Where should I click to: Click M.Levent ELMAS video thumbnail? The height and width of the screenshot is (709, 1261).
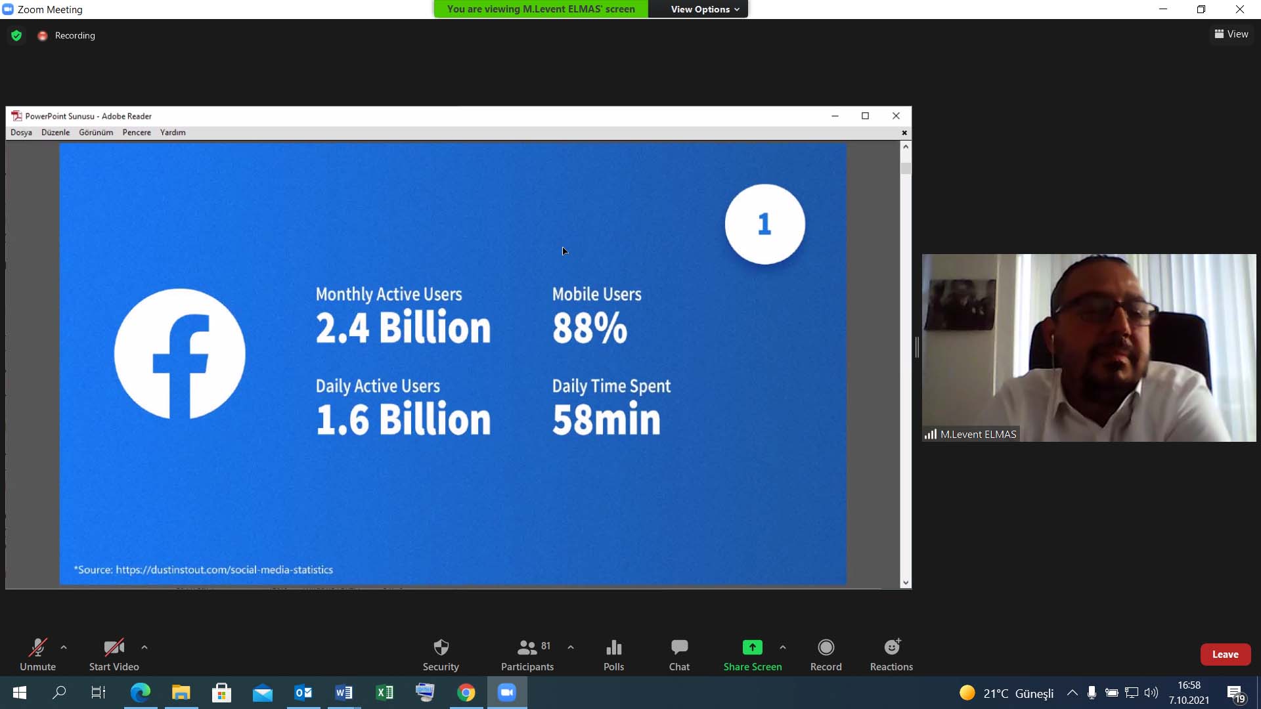coord(1089,348)
